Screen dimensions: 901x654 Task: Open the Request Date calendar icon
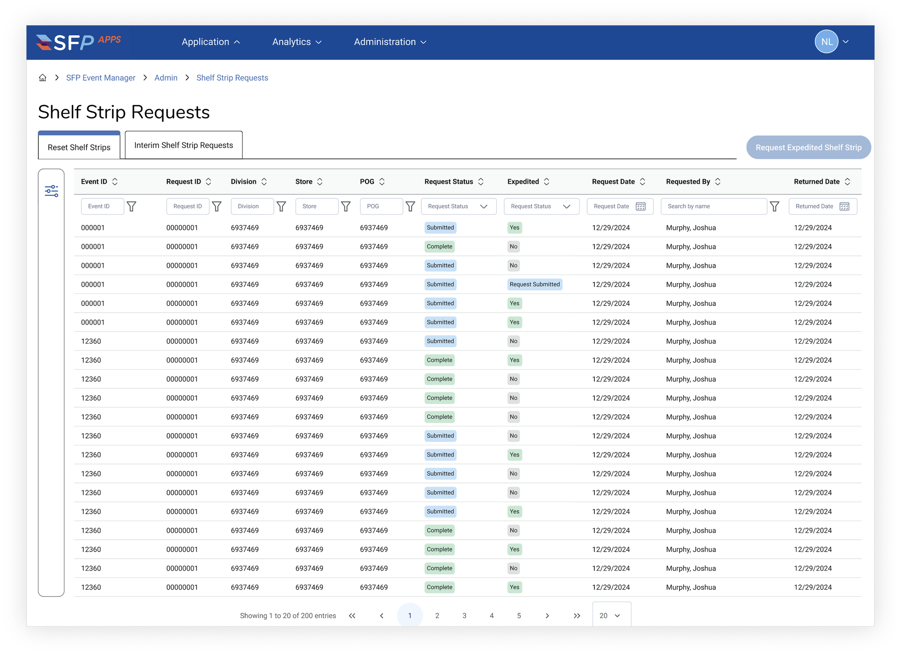[640, 206]
